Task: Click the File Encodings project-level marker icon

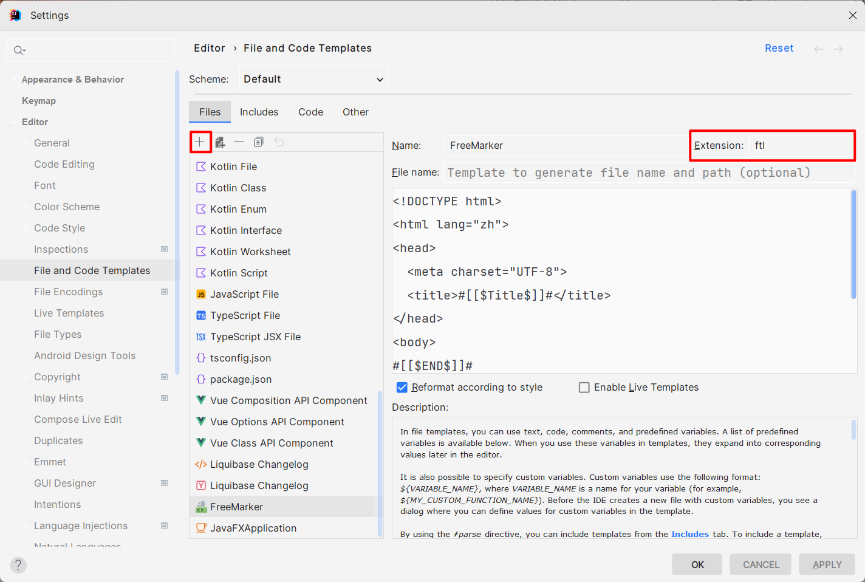Action: [164, 292]
